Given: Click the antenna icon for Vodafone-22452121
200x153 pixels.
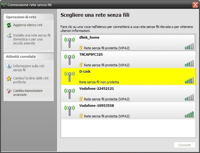Looking at the screenshot, I should [69, 94].
